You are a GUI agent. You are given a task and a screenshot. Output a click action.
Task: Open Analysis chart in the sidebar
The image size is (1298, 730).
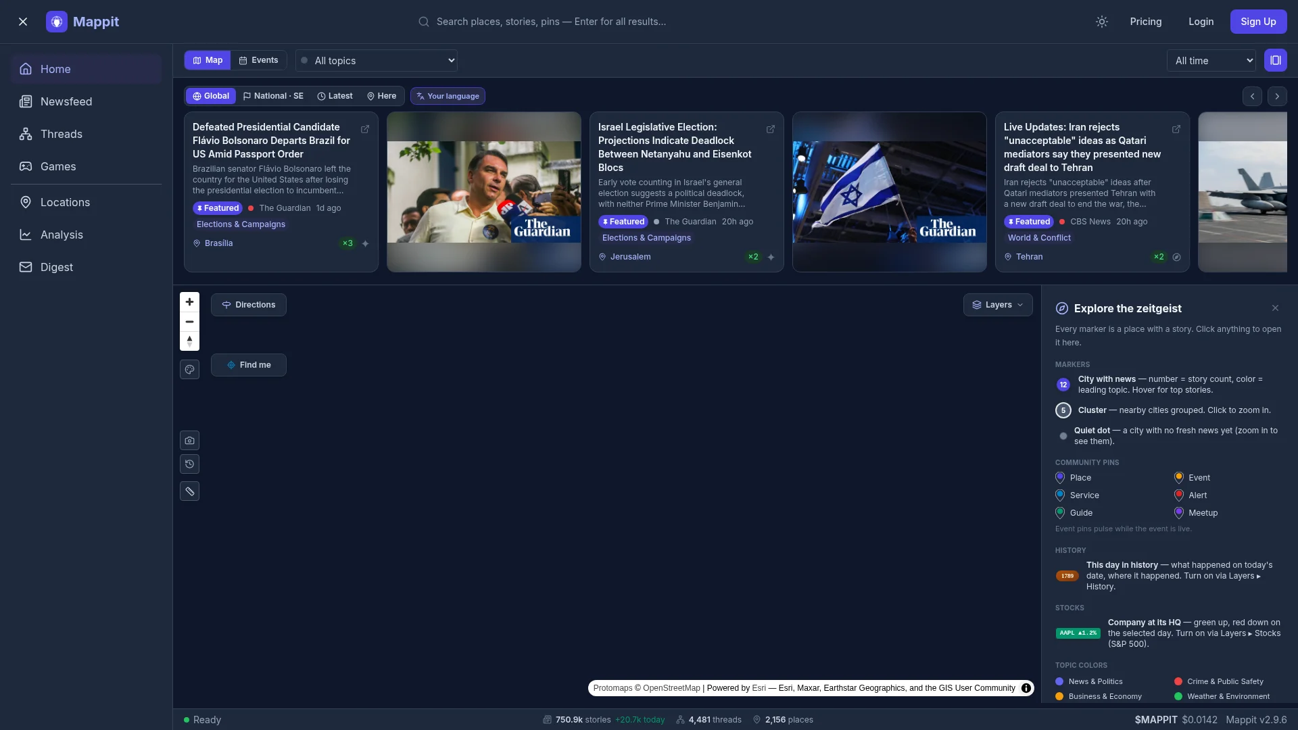[86, 235]
